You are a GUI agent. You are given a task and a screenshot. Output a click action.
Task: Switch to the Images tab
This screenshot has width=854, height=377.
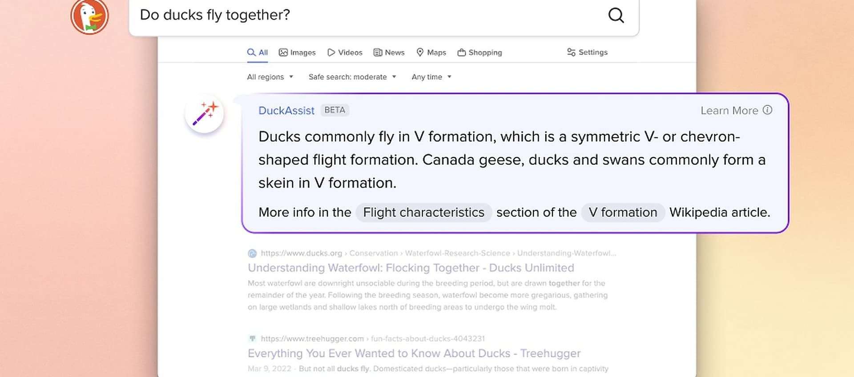click(297, 52)
